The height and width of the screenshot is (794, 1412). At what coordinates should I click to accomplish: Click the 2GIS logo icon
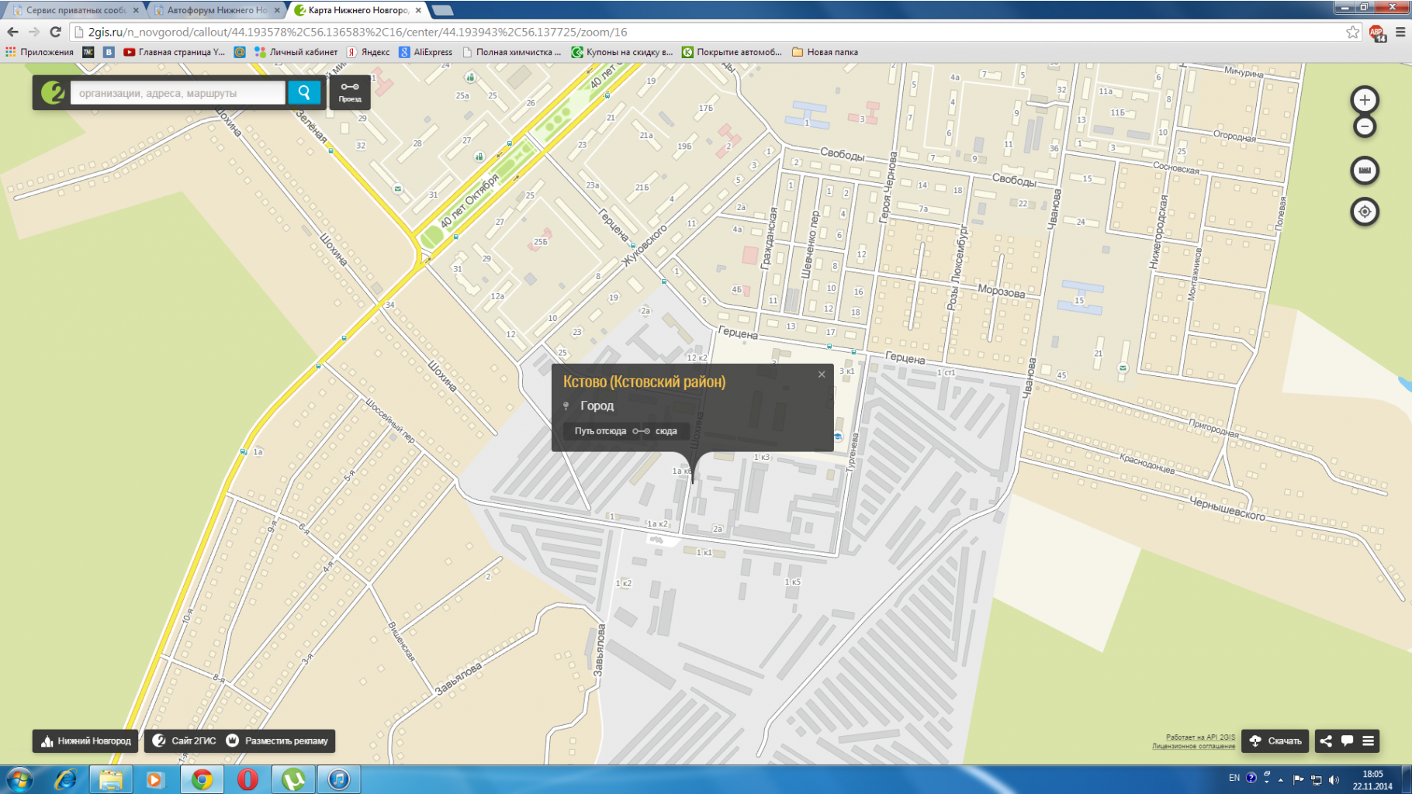[53, 93]
